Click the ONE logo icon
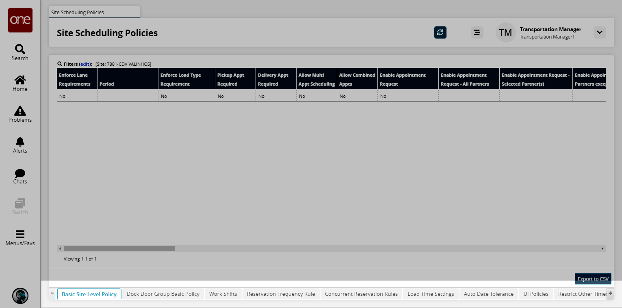Viewport: 622px width, 308px height. point(20,20)
